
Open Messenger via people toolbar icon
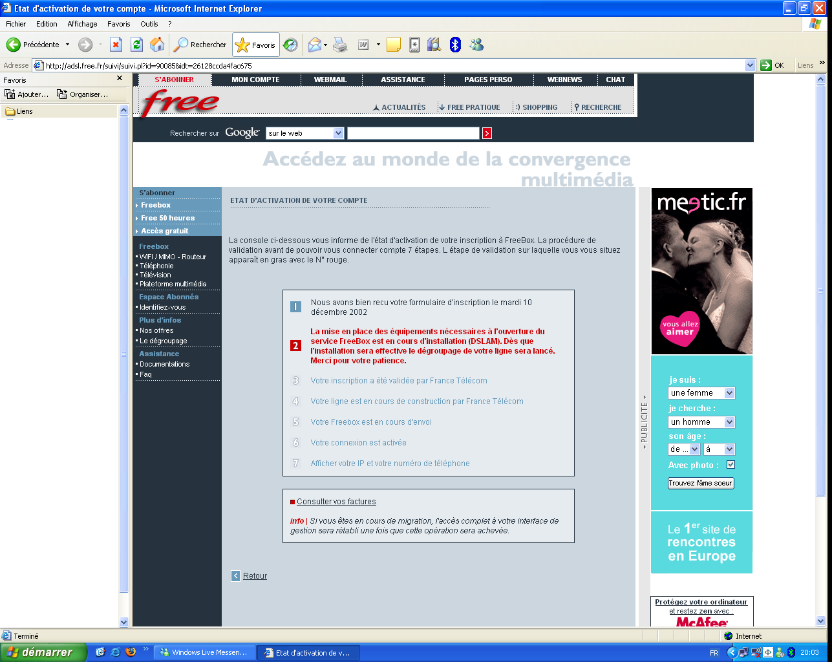(477, 45)
